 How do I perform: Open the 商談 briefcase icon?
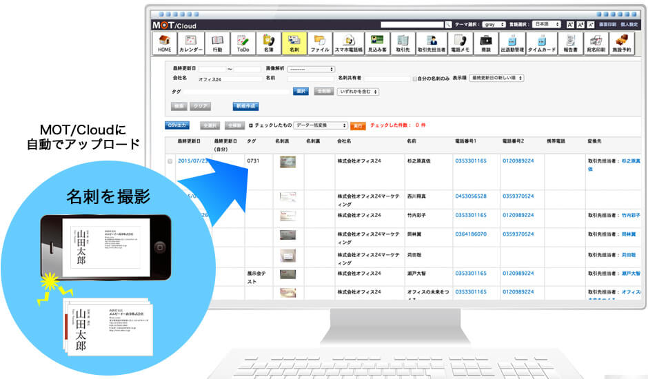pos(486,43)
